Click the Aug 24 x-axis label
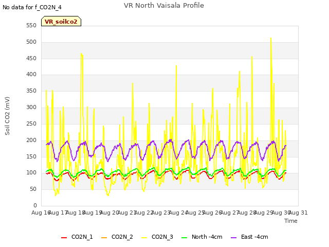 pyautogui.click(x=178, y=213)
